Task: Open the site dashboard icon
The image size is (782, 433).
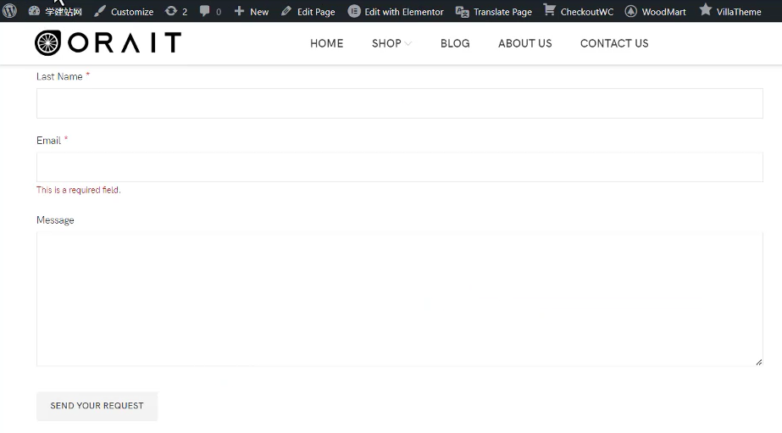Action: point(34,11)
